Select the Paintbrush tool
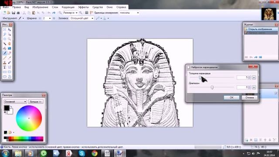Image resolution: width=279 pixels, height=157 pixels. pyautogui.click(x=5, y=53)
